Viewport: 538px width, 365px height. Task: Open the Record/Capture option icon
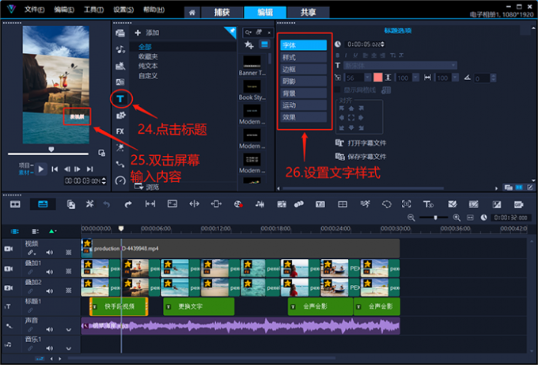pyautogui.click(x=238, y=204)
